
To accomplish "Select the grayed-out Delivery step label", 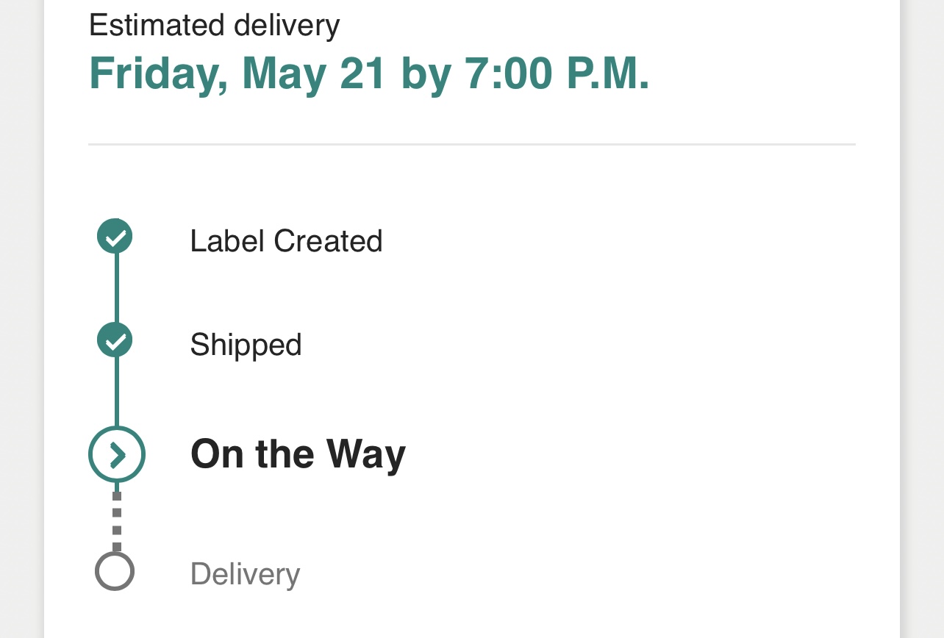I will click(245, 574).
